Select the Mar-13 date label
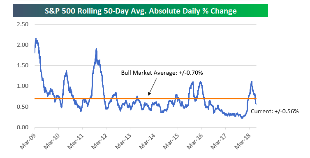 pyautogui.click(x=123, y=141)
